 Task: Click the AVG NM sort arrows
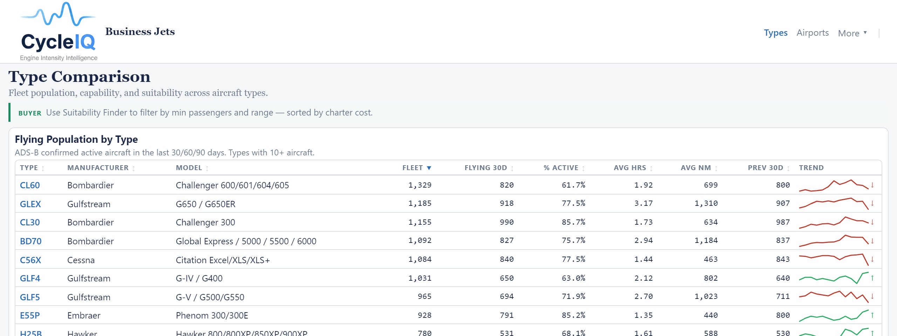[716, 168]
